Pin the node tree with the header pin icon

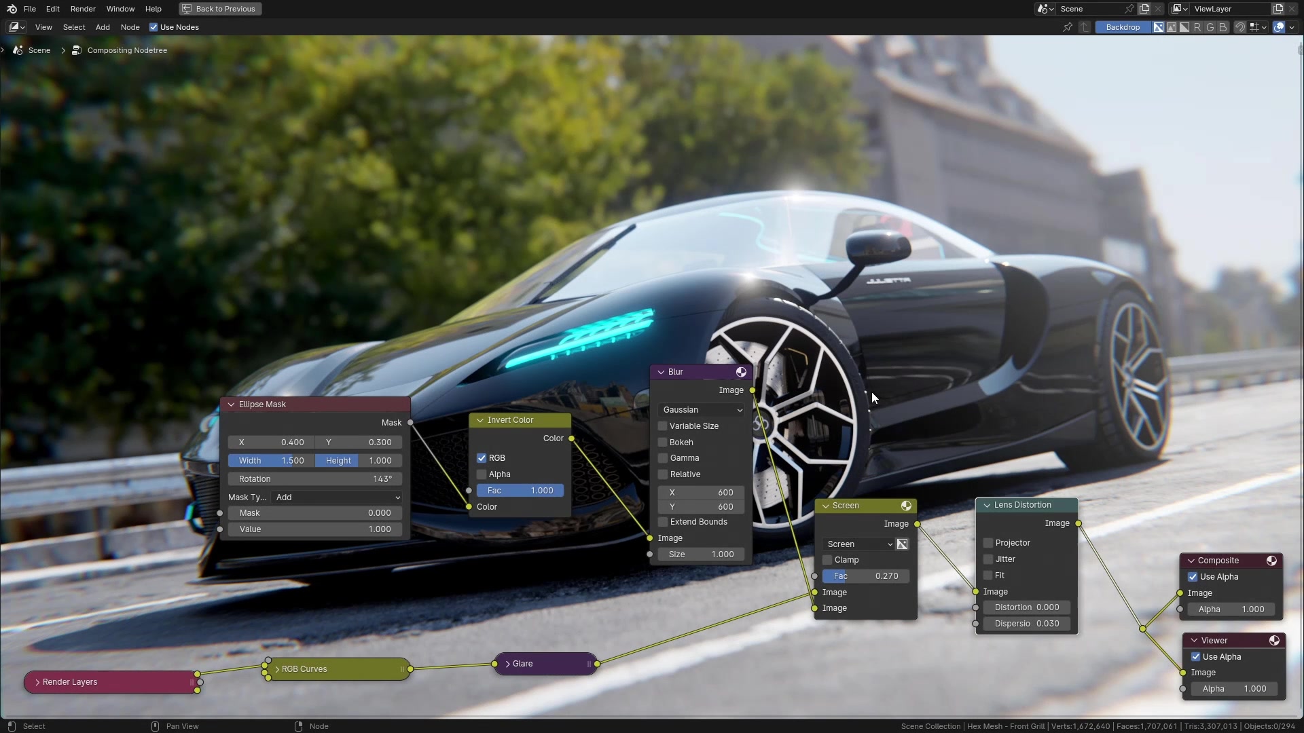coord(1068,27)
